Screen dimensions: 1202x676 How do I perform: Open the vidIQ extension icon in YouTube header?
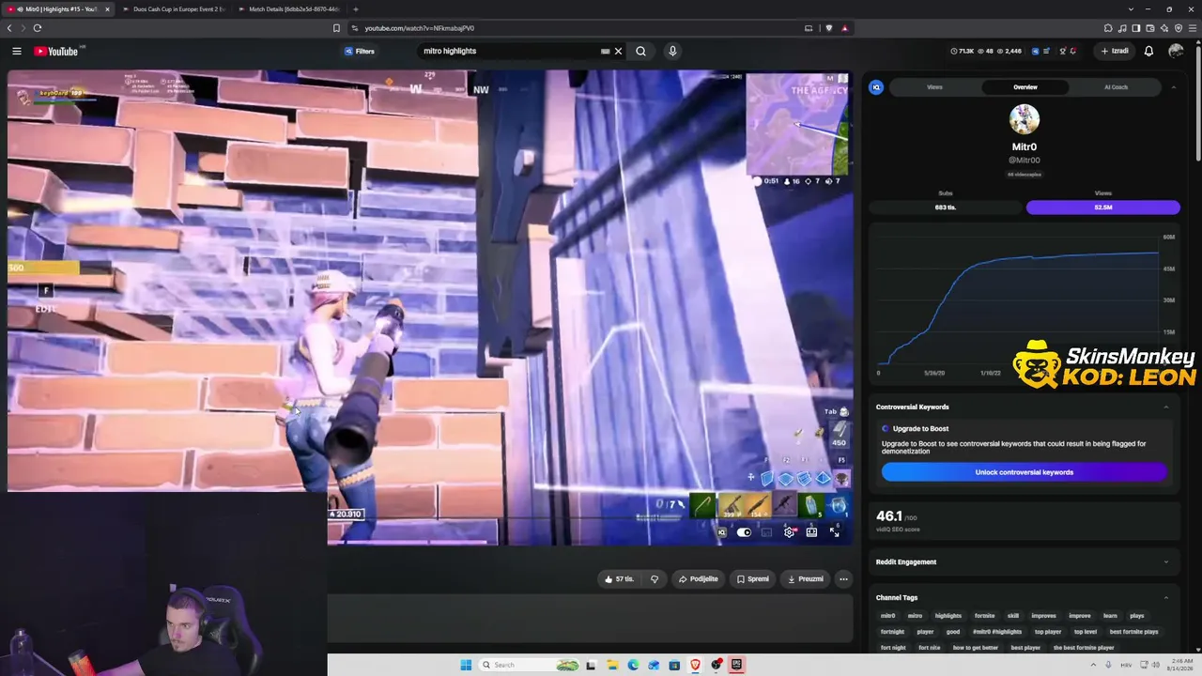coord(1036,52)
